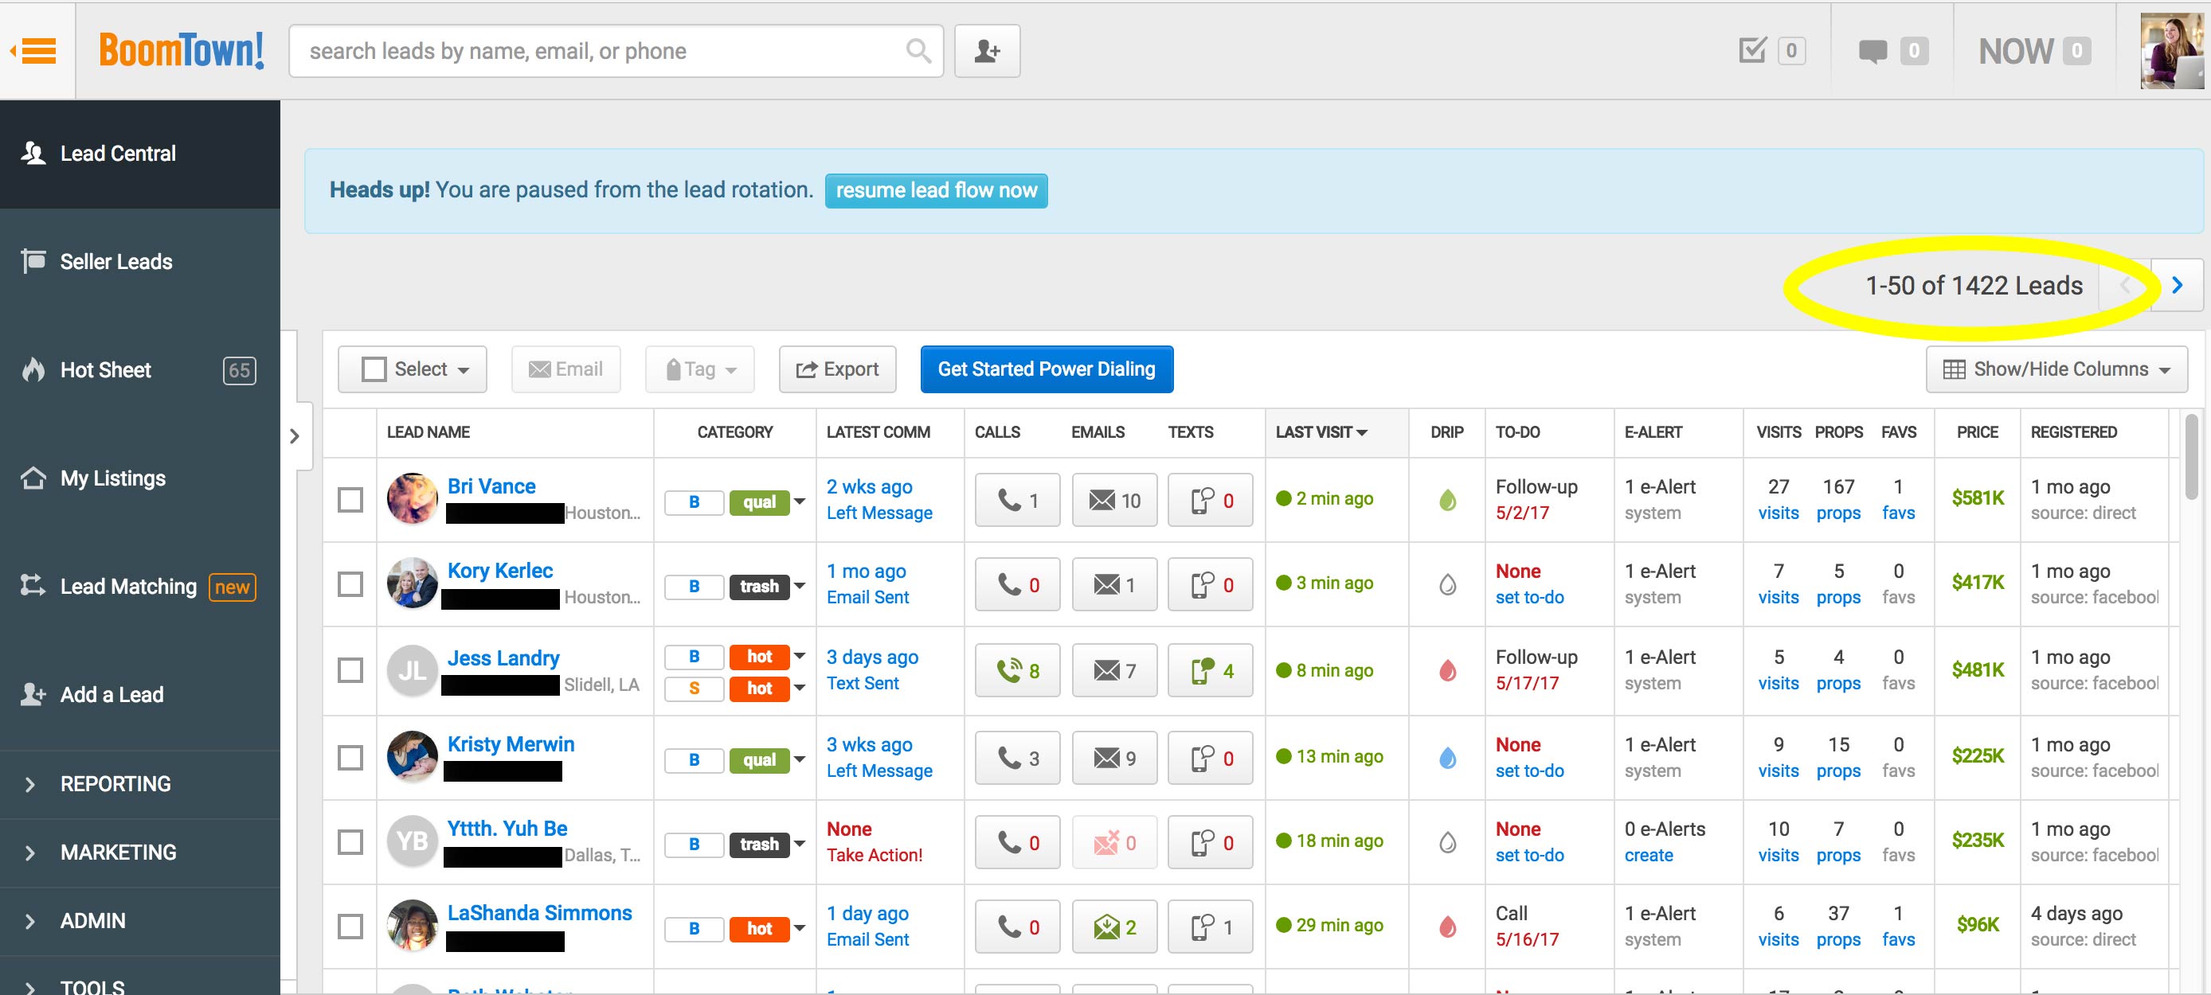Open trash category dropdown for Kory Kerlec
2211x995 pixels.
point(799,587)
